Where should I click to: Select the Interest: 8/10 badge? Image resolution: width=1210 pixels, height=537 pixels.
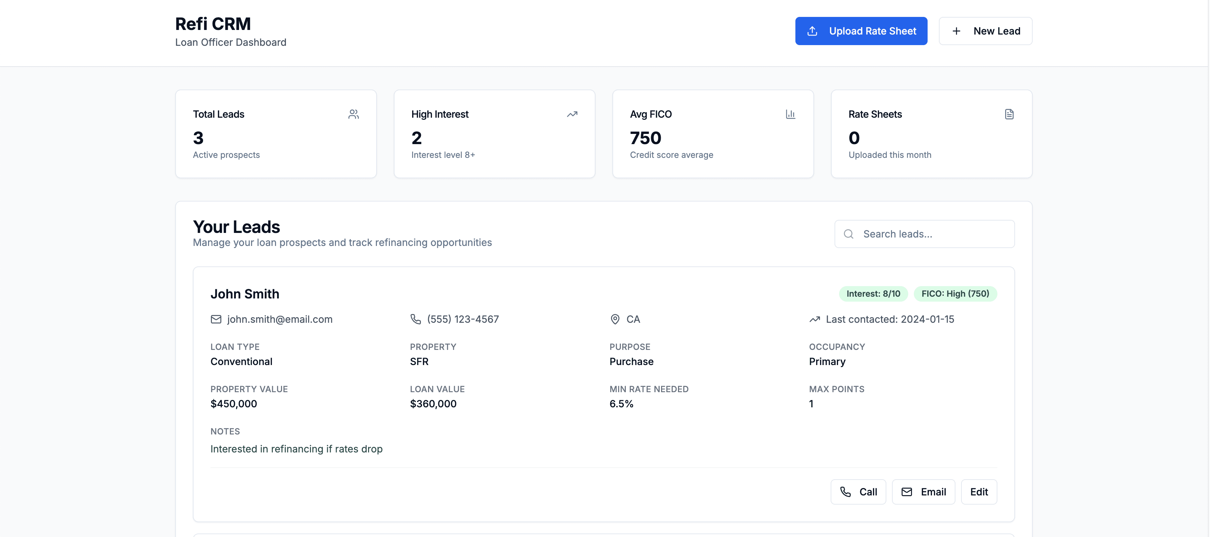tap(873, 294)
